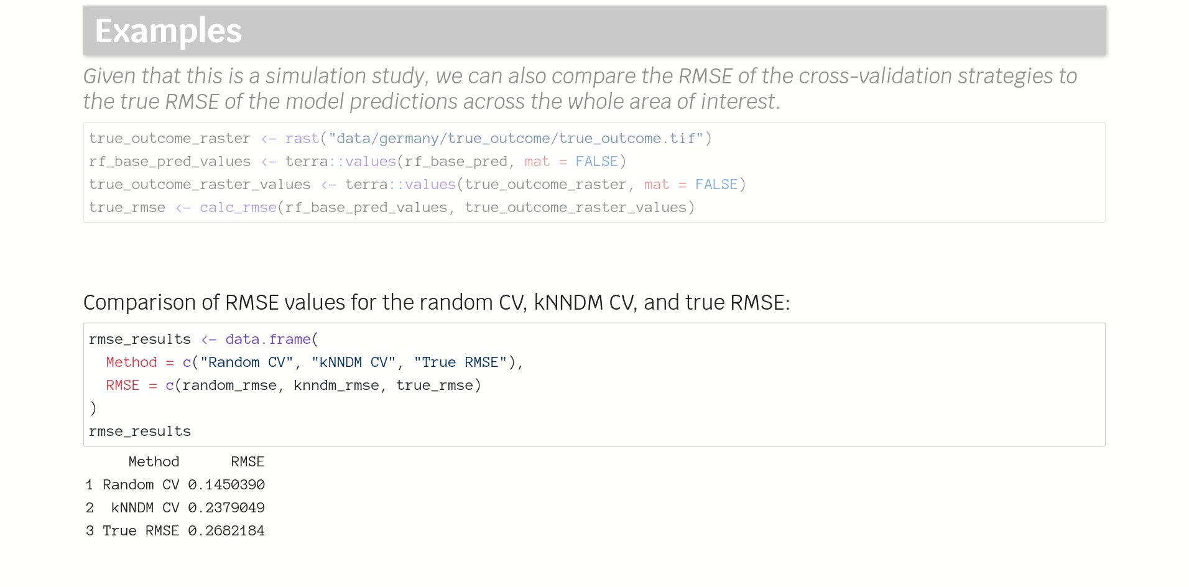This screenshot has width=1189, height=587.
Task: Click the rast function call
Action: point(302,138)
